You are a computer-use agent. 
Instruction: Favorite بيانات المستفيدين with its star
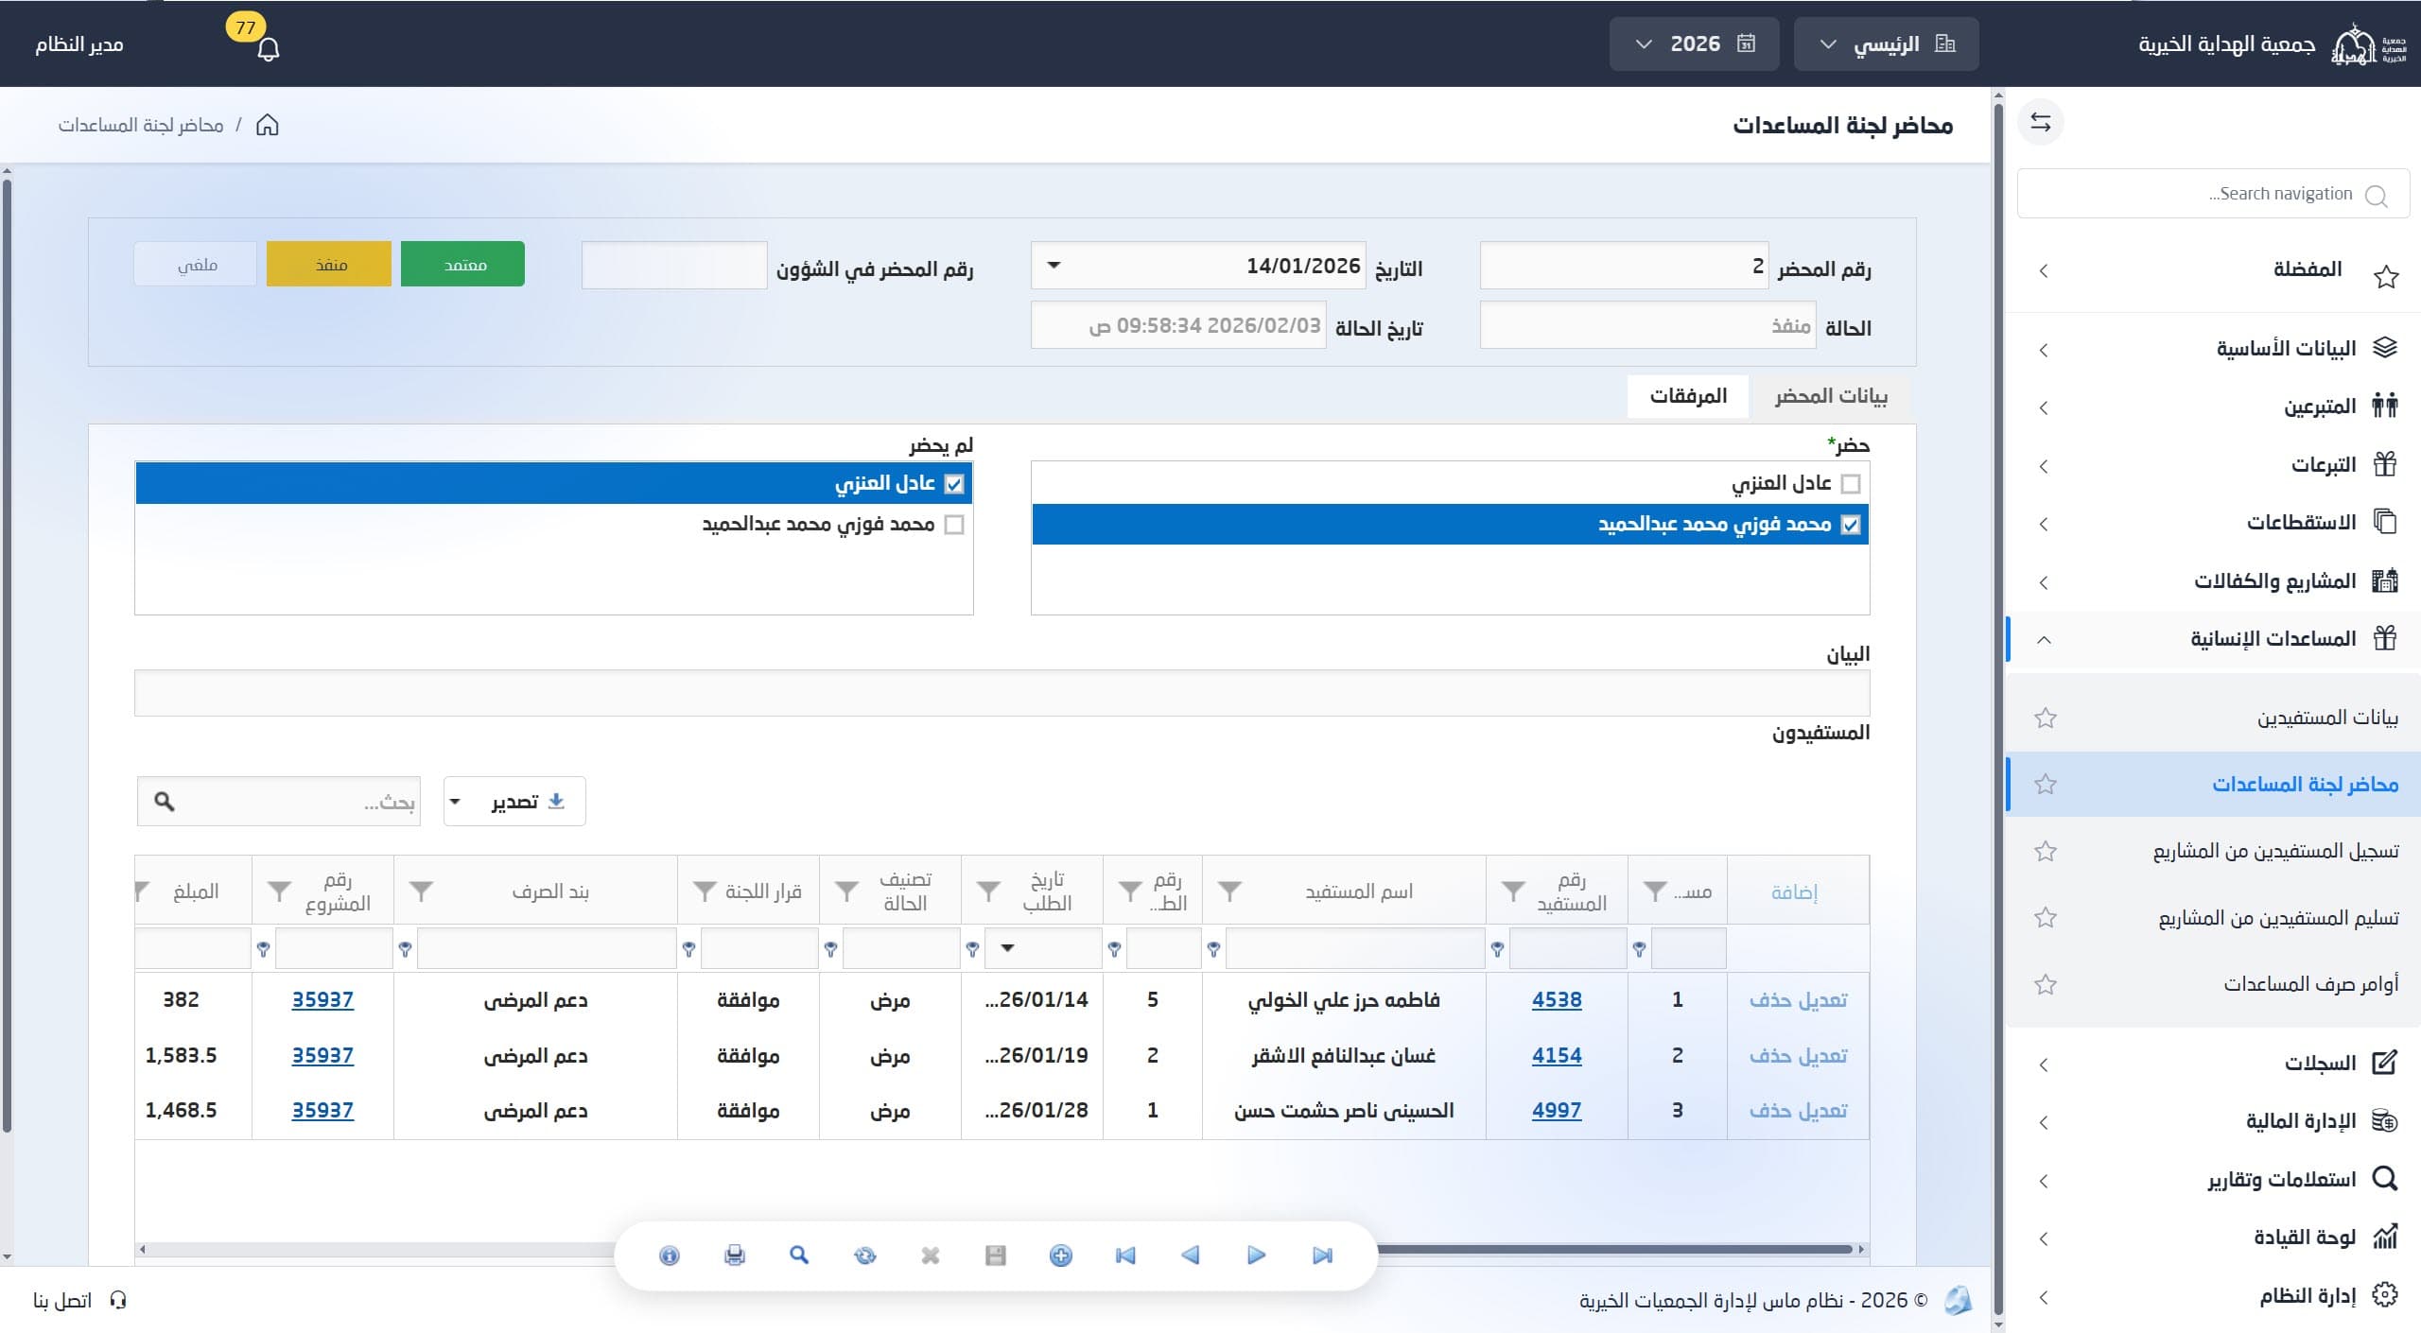coord(2046,718)
